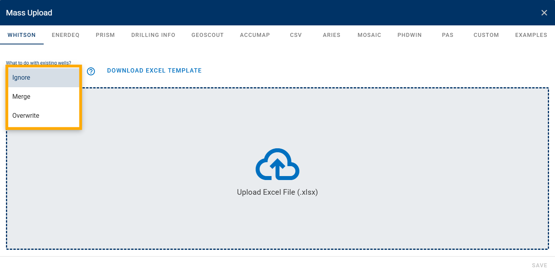The image size is (555, 274).
Task: Open the PHDWIN tab
Action: pyautogui.click(x=409, y=35)
